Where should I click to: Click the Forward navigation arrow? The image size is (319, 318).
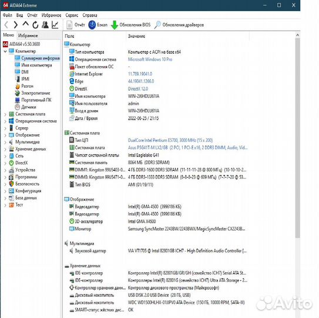pyautogui.click(x=16, y=25)
